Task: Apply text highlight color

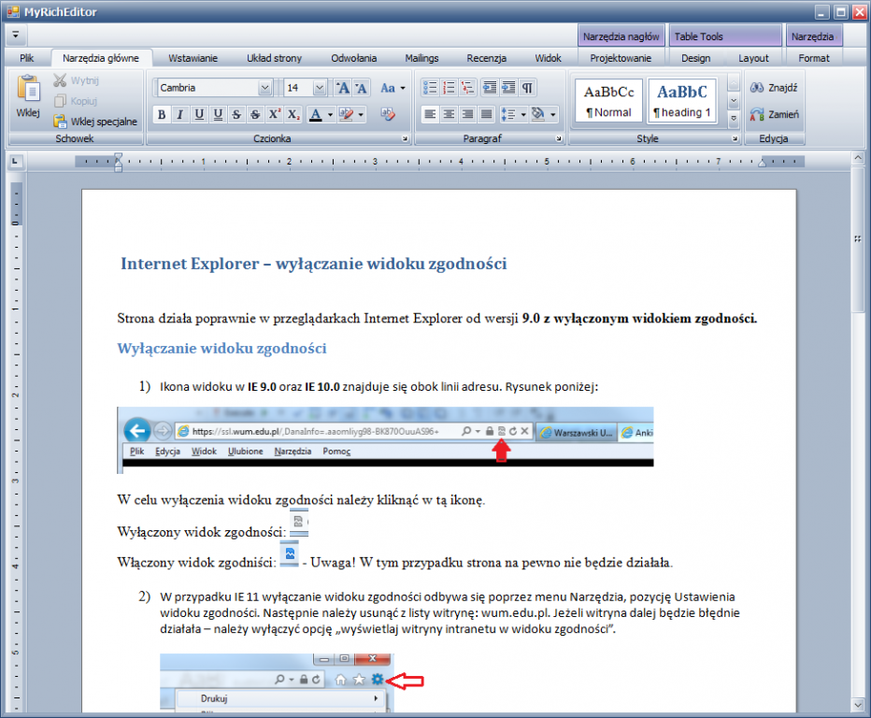Action: pyautogui.click(x=346, y=114)
